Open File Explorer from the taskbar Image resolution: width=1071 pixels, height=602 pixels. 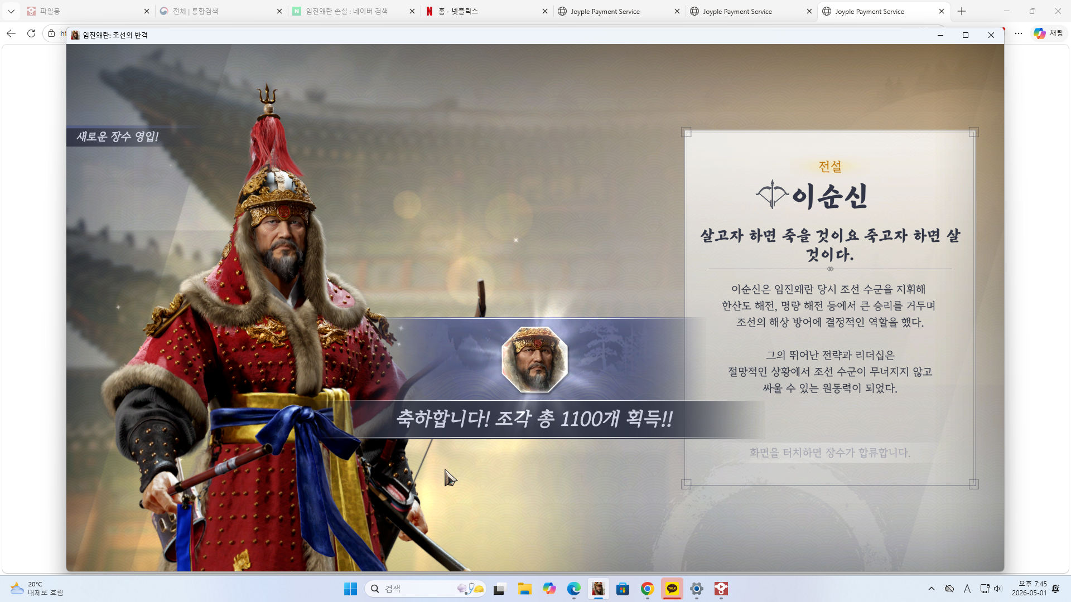(524, 589)
